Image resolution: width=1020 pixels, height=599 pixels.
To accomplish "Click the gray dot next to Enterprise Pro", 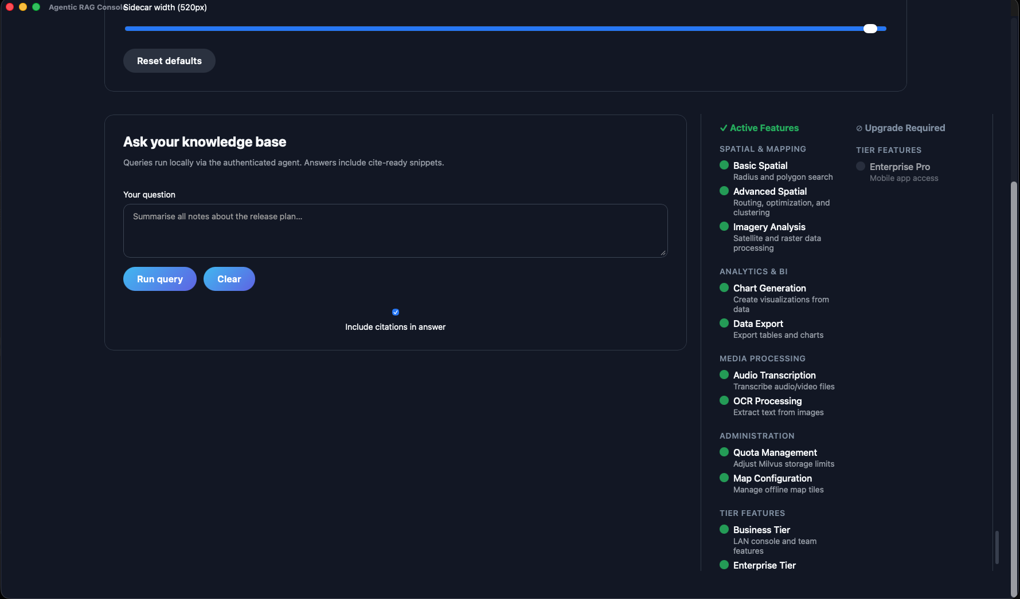I will point(860,166).
